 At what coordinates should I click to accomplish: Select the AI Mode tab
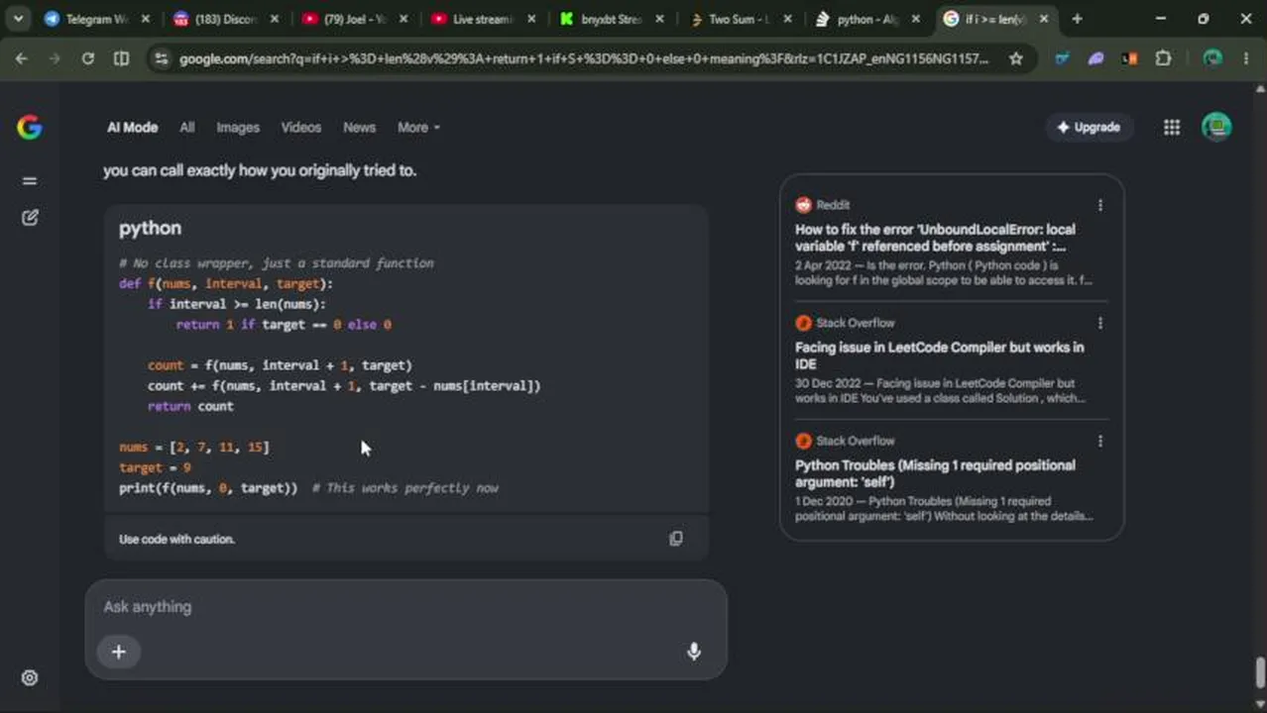(x=133, y=127)
